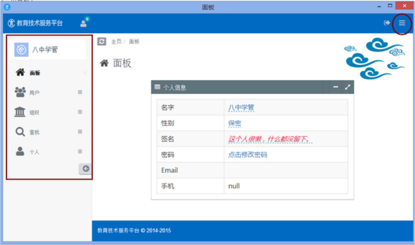Click the house icon for 面板
The image size is (415, 245).
(x=20, y=73)
